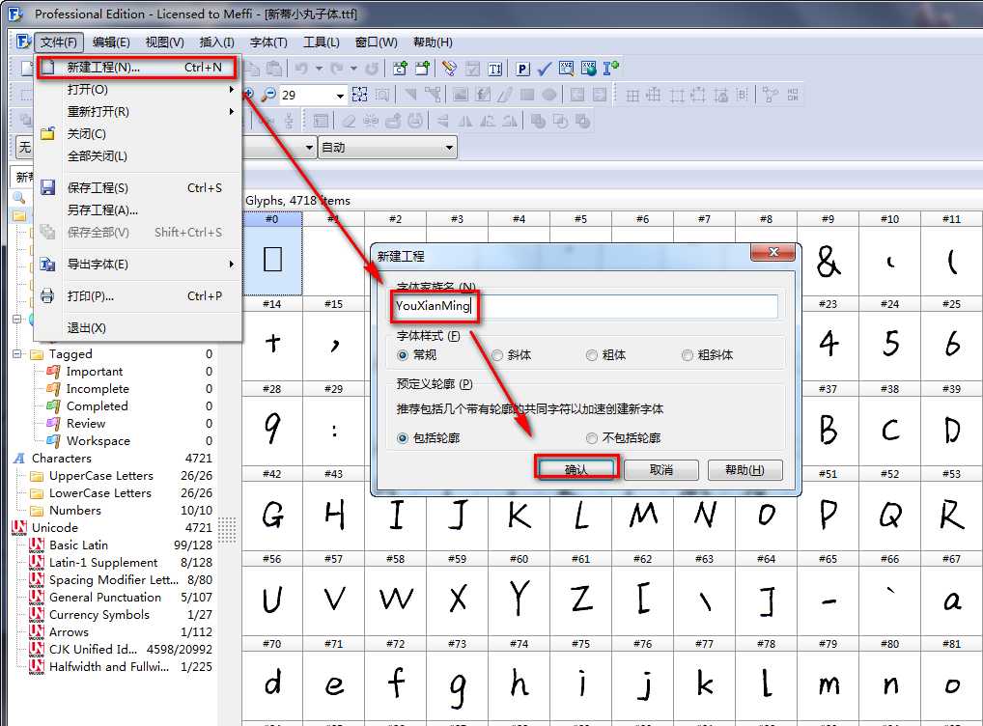The image size is (983, 726).
Task: Choose the 不包括轮廓 radio option
Action: [x=591, y=438]
